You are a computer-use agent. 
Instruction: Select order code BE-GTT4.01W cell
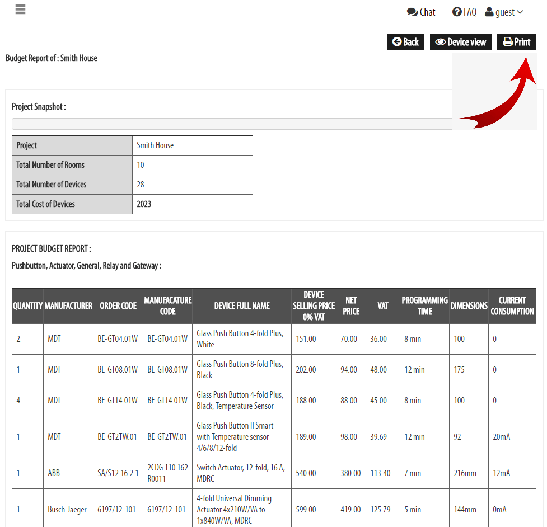118,401
